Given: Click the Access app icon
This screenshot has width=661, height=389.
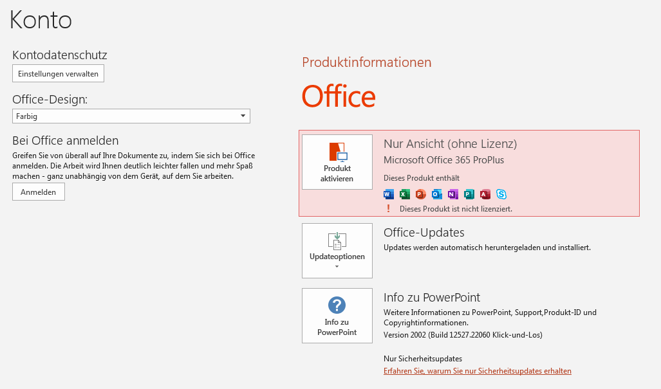Looking at the screenshot, I should pyautogui.click(x=485, y=194).
